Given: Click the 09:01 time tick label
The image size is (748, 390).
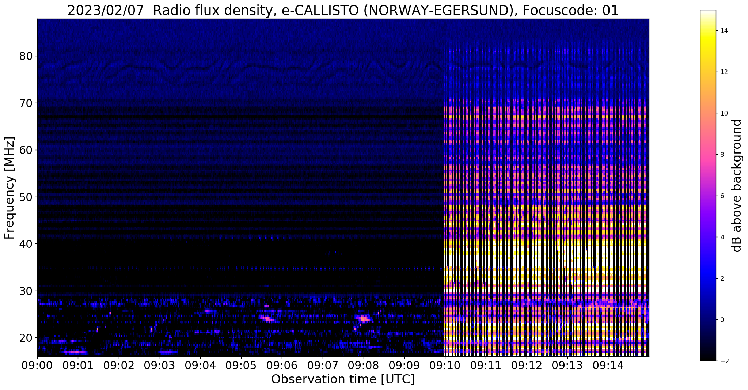Looking at the screenshot, I should [78, 365].
